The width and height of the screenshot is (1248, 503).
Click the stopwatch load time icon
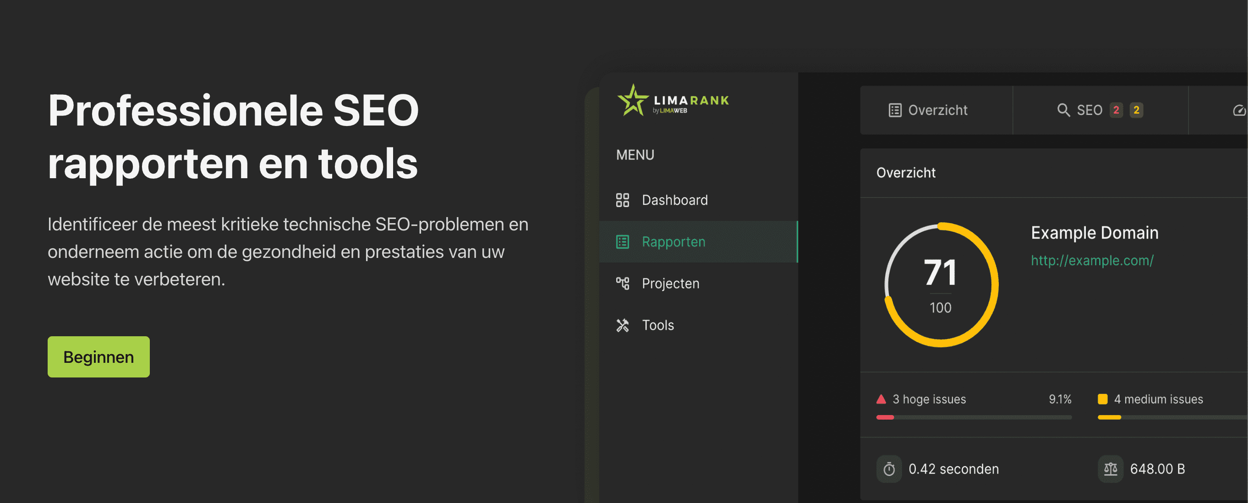889,469
